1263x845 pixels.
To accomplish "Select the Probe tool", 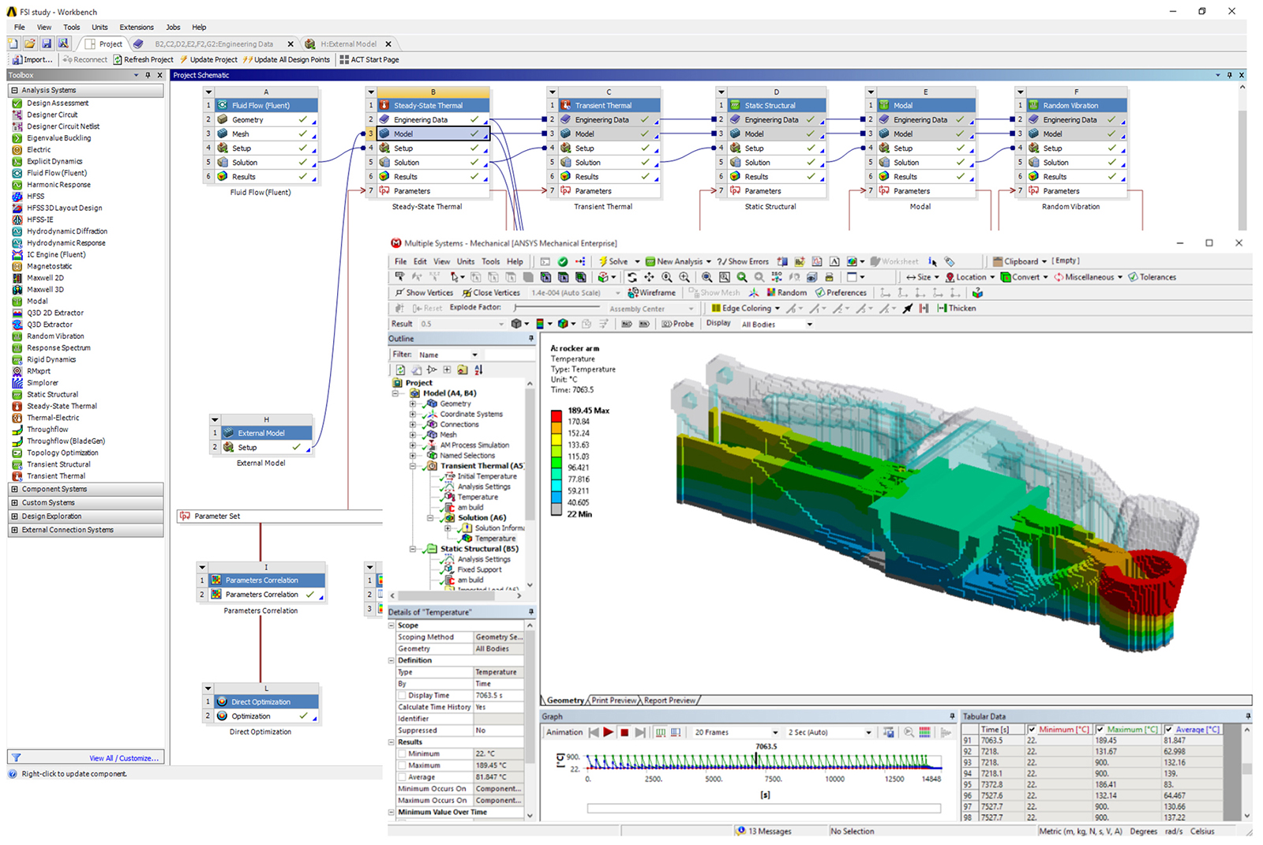I will 680,324.
